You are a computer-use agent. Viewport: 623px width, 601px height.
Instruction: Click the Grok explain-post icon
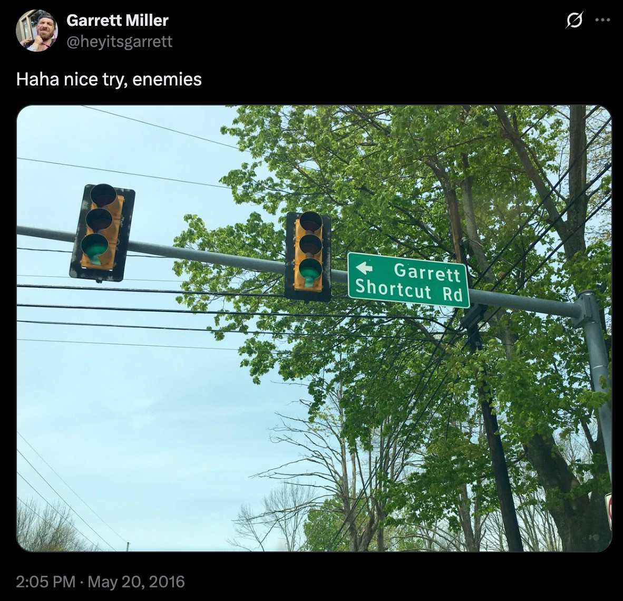574,20
